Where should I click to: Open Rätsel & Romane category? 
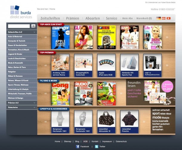click(22, 76)
